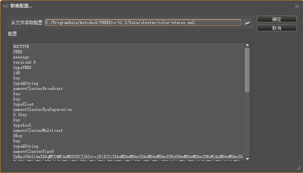
Task: Select the version0.8 line
Action: coord(25,62)
